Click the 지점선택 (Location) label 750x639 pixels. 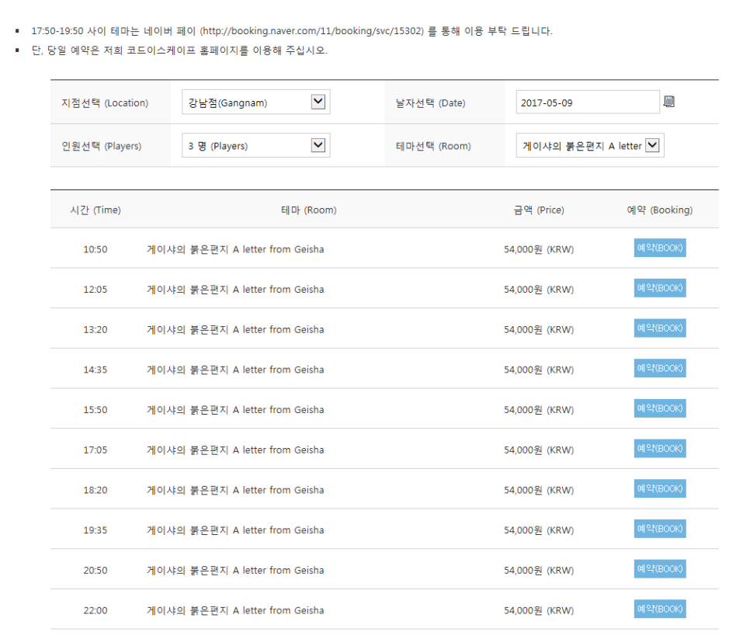(105, 102)
